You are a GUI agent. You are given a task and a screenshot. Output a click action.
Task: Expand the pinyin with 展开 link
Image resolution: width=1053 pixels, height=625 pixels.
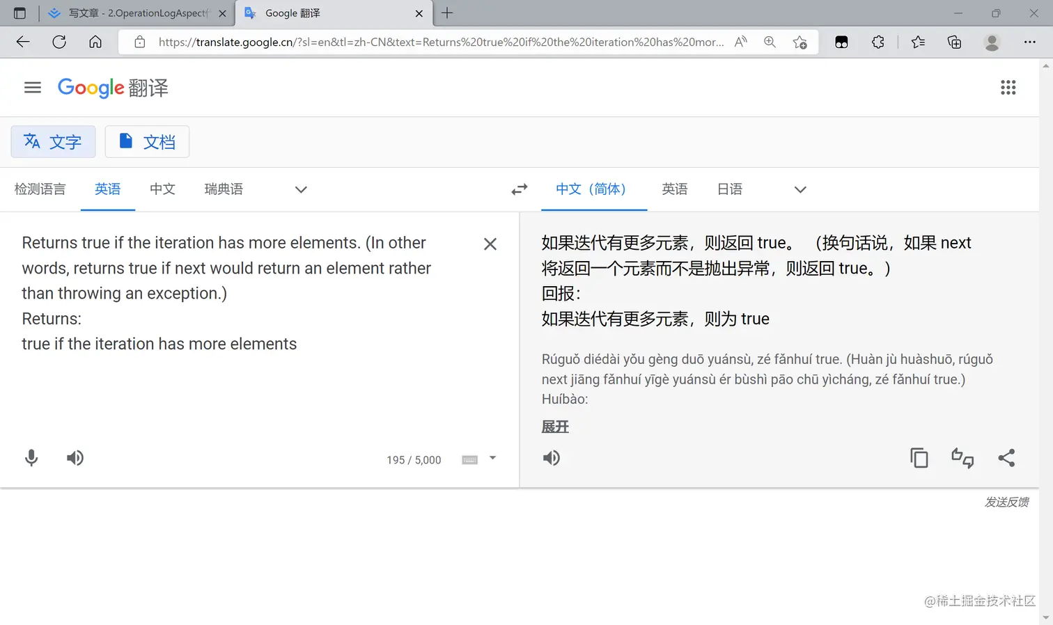555,427
